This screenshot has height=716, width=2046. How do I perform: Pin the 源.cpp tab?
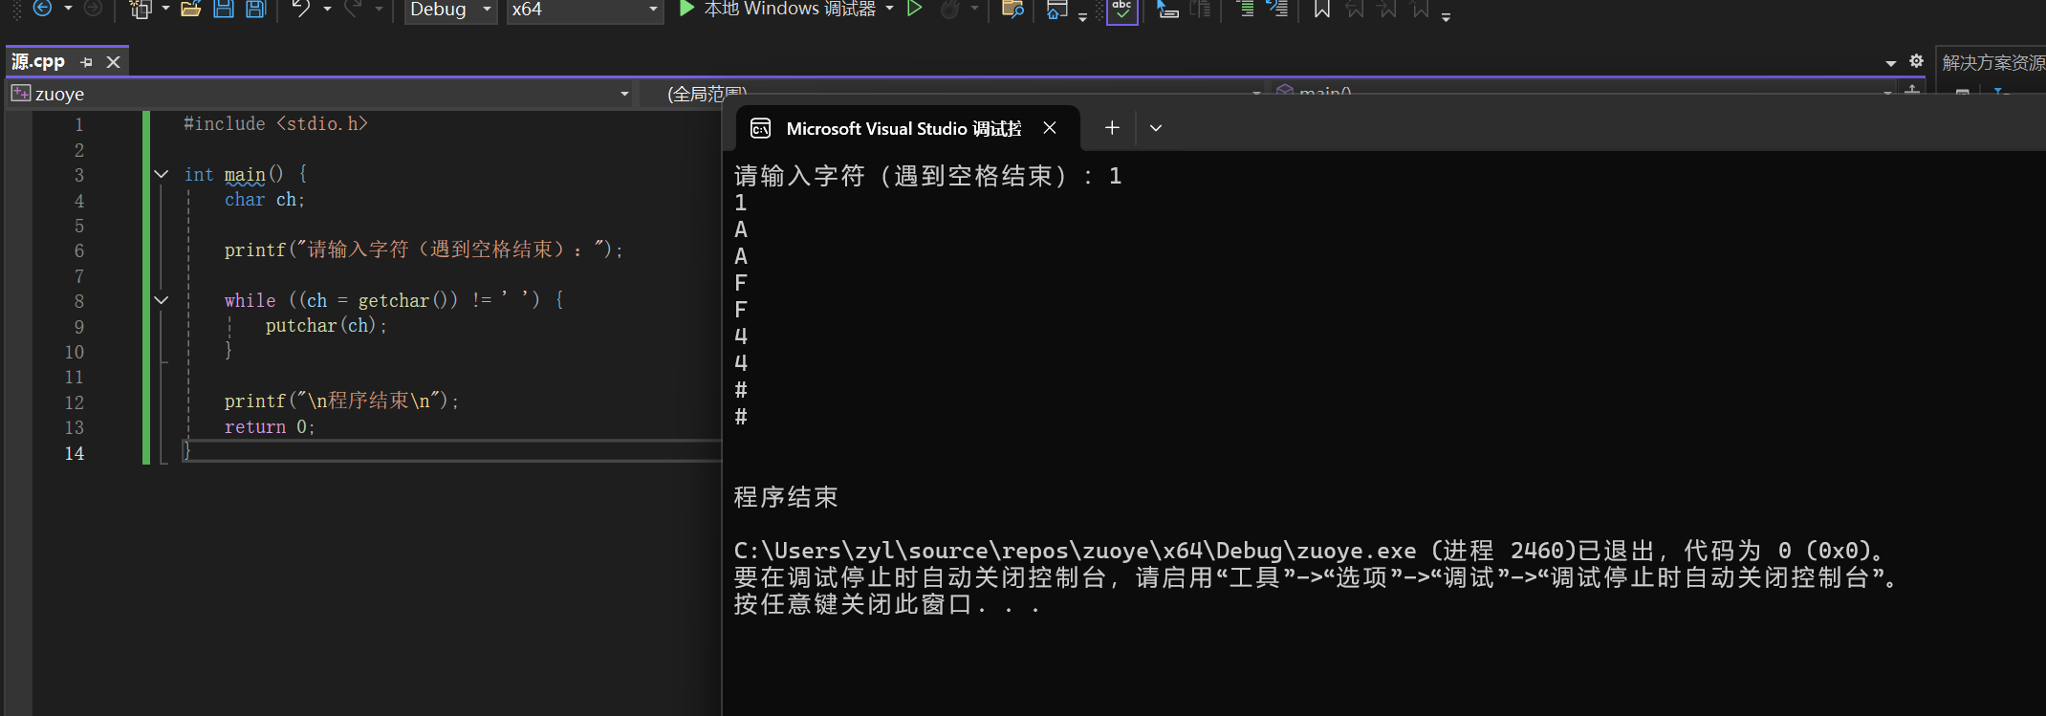click(87, 62)
